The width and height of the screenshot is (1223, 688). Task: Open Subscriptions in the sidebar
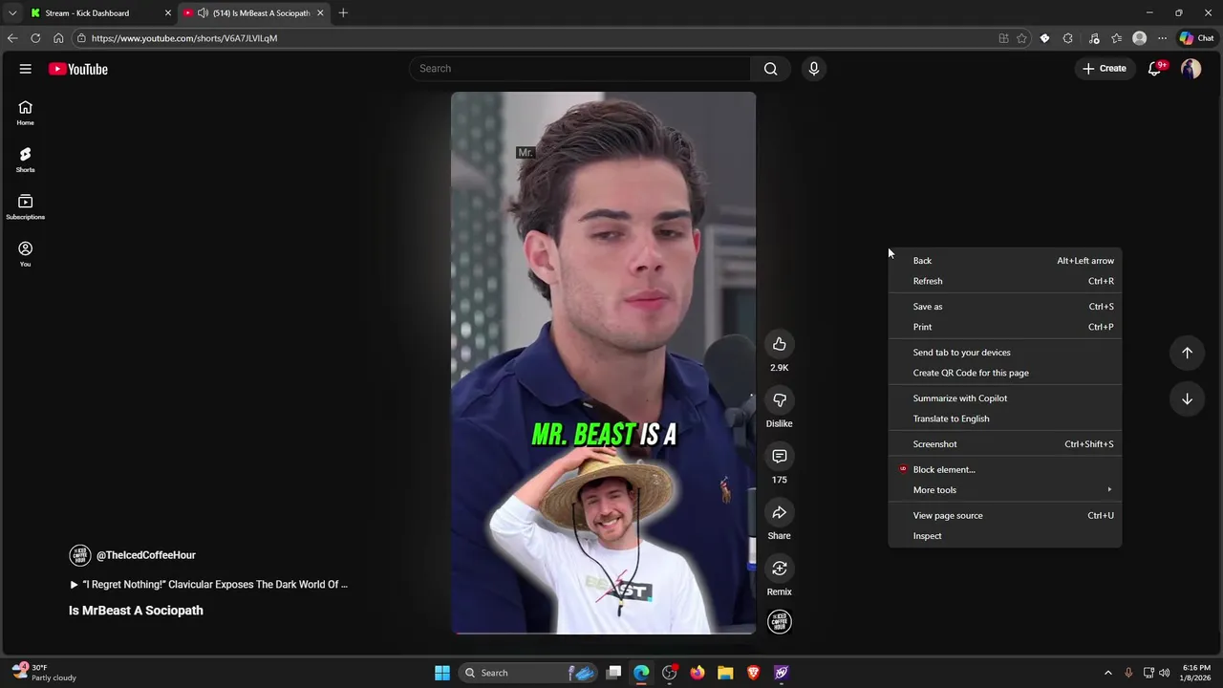pyautogui.click(x=26, y=206)
